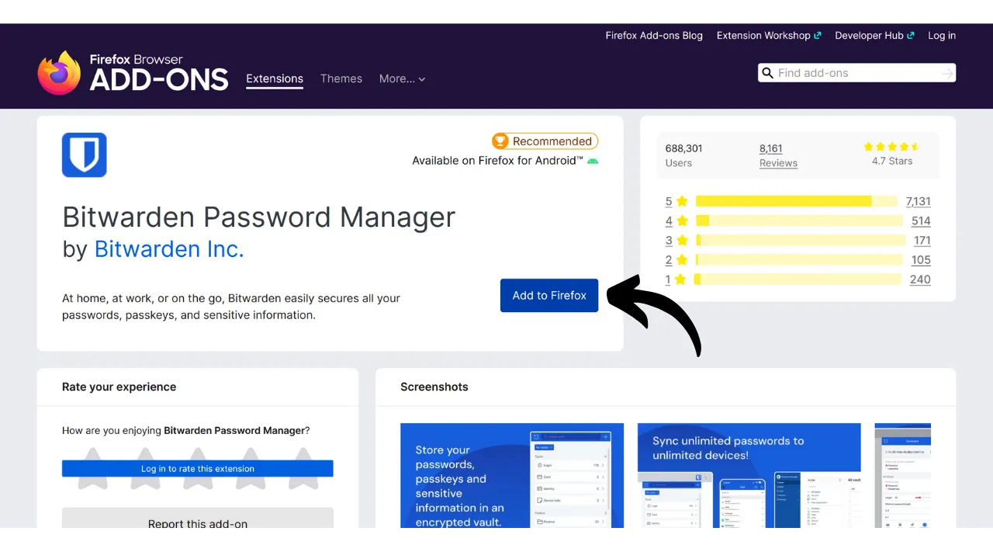The height and width of the screenshot is (552, 993).
Task: Open the 8,161 Reviews link
Action: [x=777, y=155]
